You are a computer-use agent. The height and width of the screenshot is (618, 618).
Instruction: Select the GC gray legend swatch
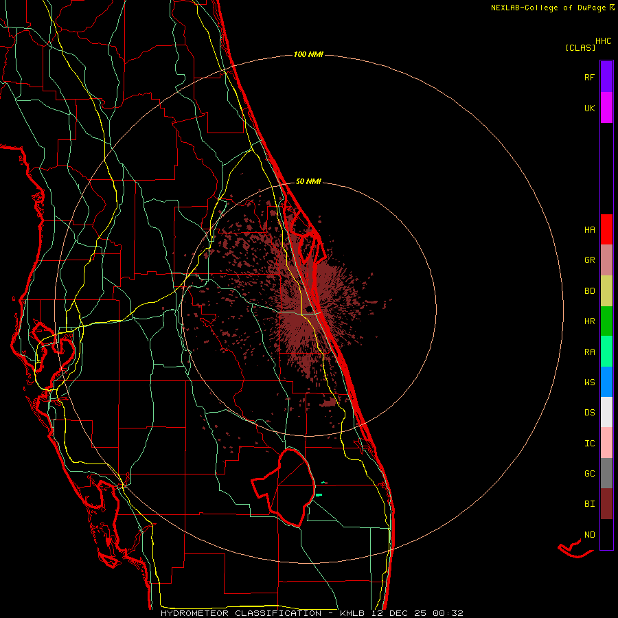(606, 473)
